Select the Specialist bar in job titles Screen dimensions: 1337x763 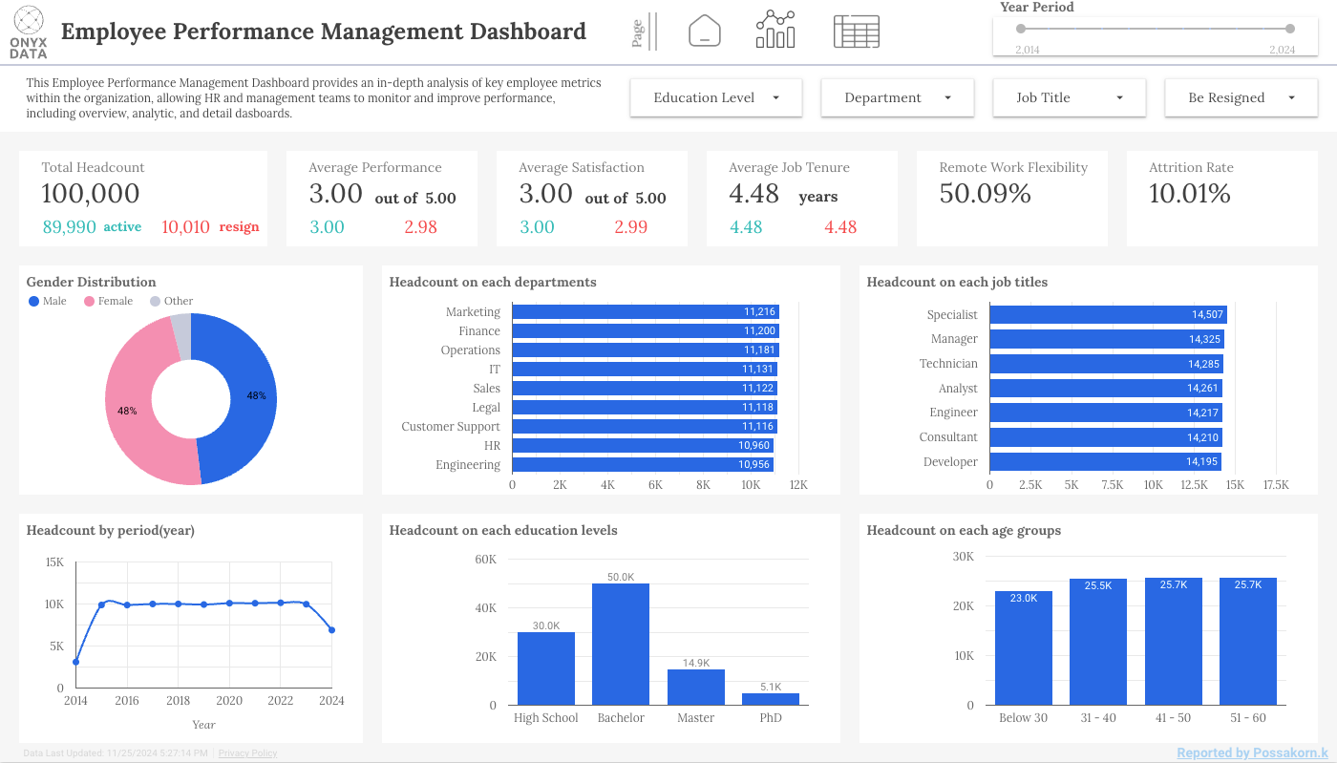[x=1107, y=314]
